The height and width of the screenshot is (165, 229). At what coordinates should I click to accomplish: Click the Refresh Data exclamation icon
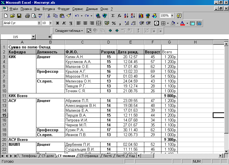139,31
